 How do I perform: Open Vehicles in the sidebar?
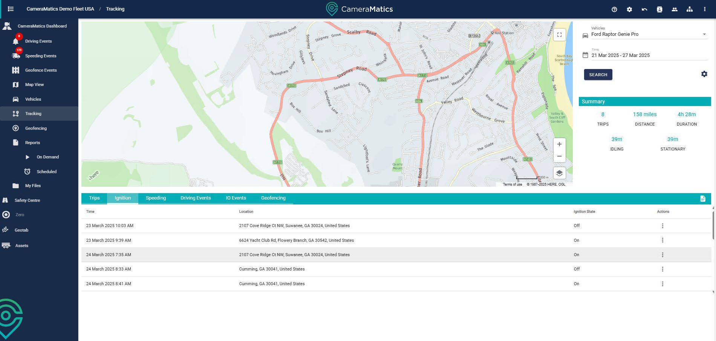point(33,99)
